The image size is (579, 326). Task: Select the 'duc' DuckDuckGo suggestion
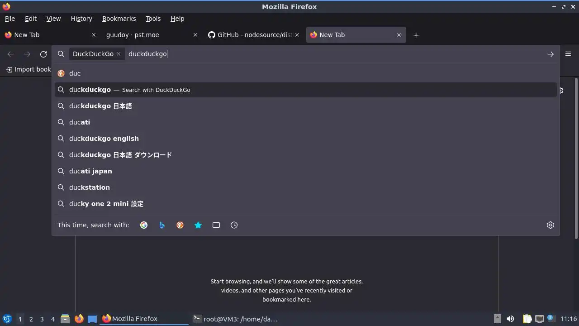click(x=305, y=73)
